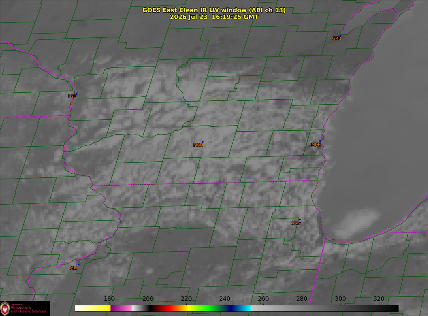428x316 pixels.
Task: Click the 16:19:25 GMT timestamp line
Action: [214, 17]
